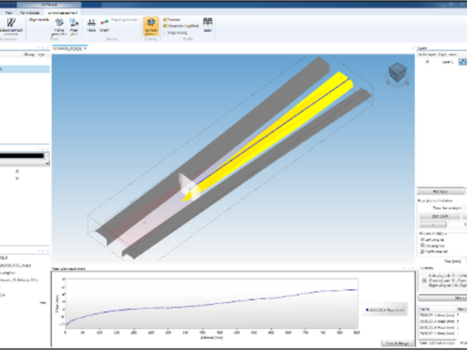Select the active turnout assessment ribbon tab
Screen dimensions: 467x350
63,13
